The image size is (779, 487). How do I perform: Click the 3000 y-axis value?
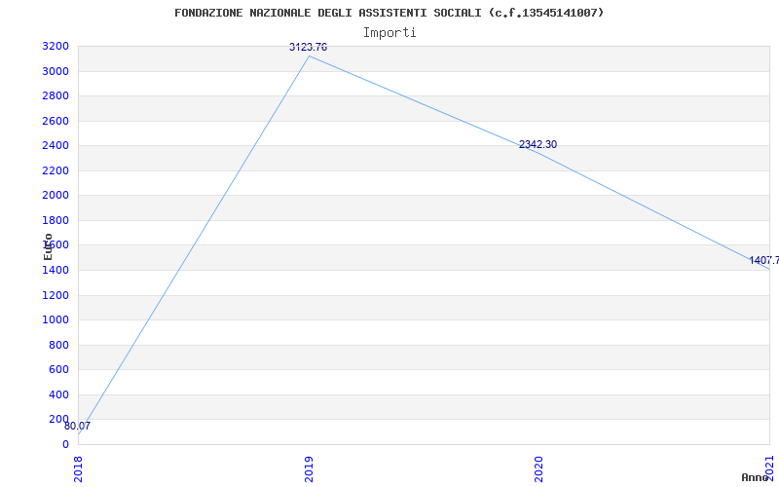(56, 71)
